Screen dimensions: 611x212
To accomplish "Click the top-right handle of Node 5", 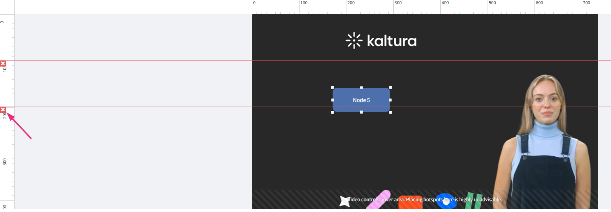I will [390, 88].
